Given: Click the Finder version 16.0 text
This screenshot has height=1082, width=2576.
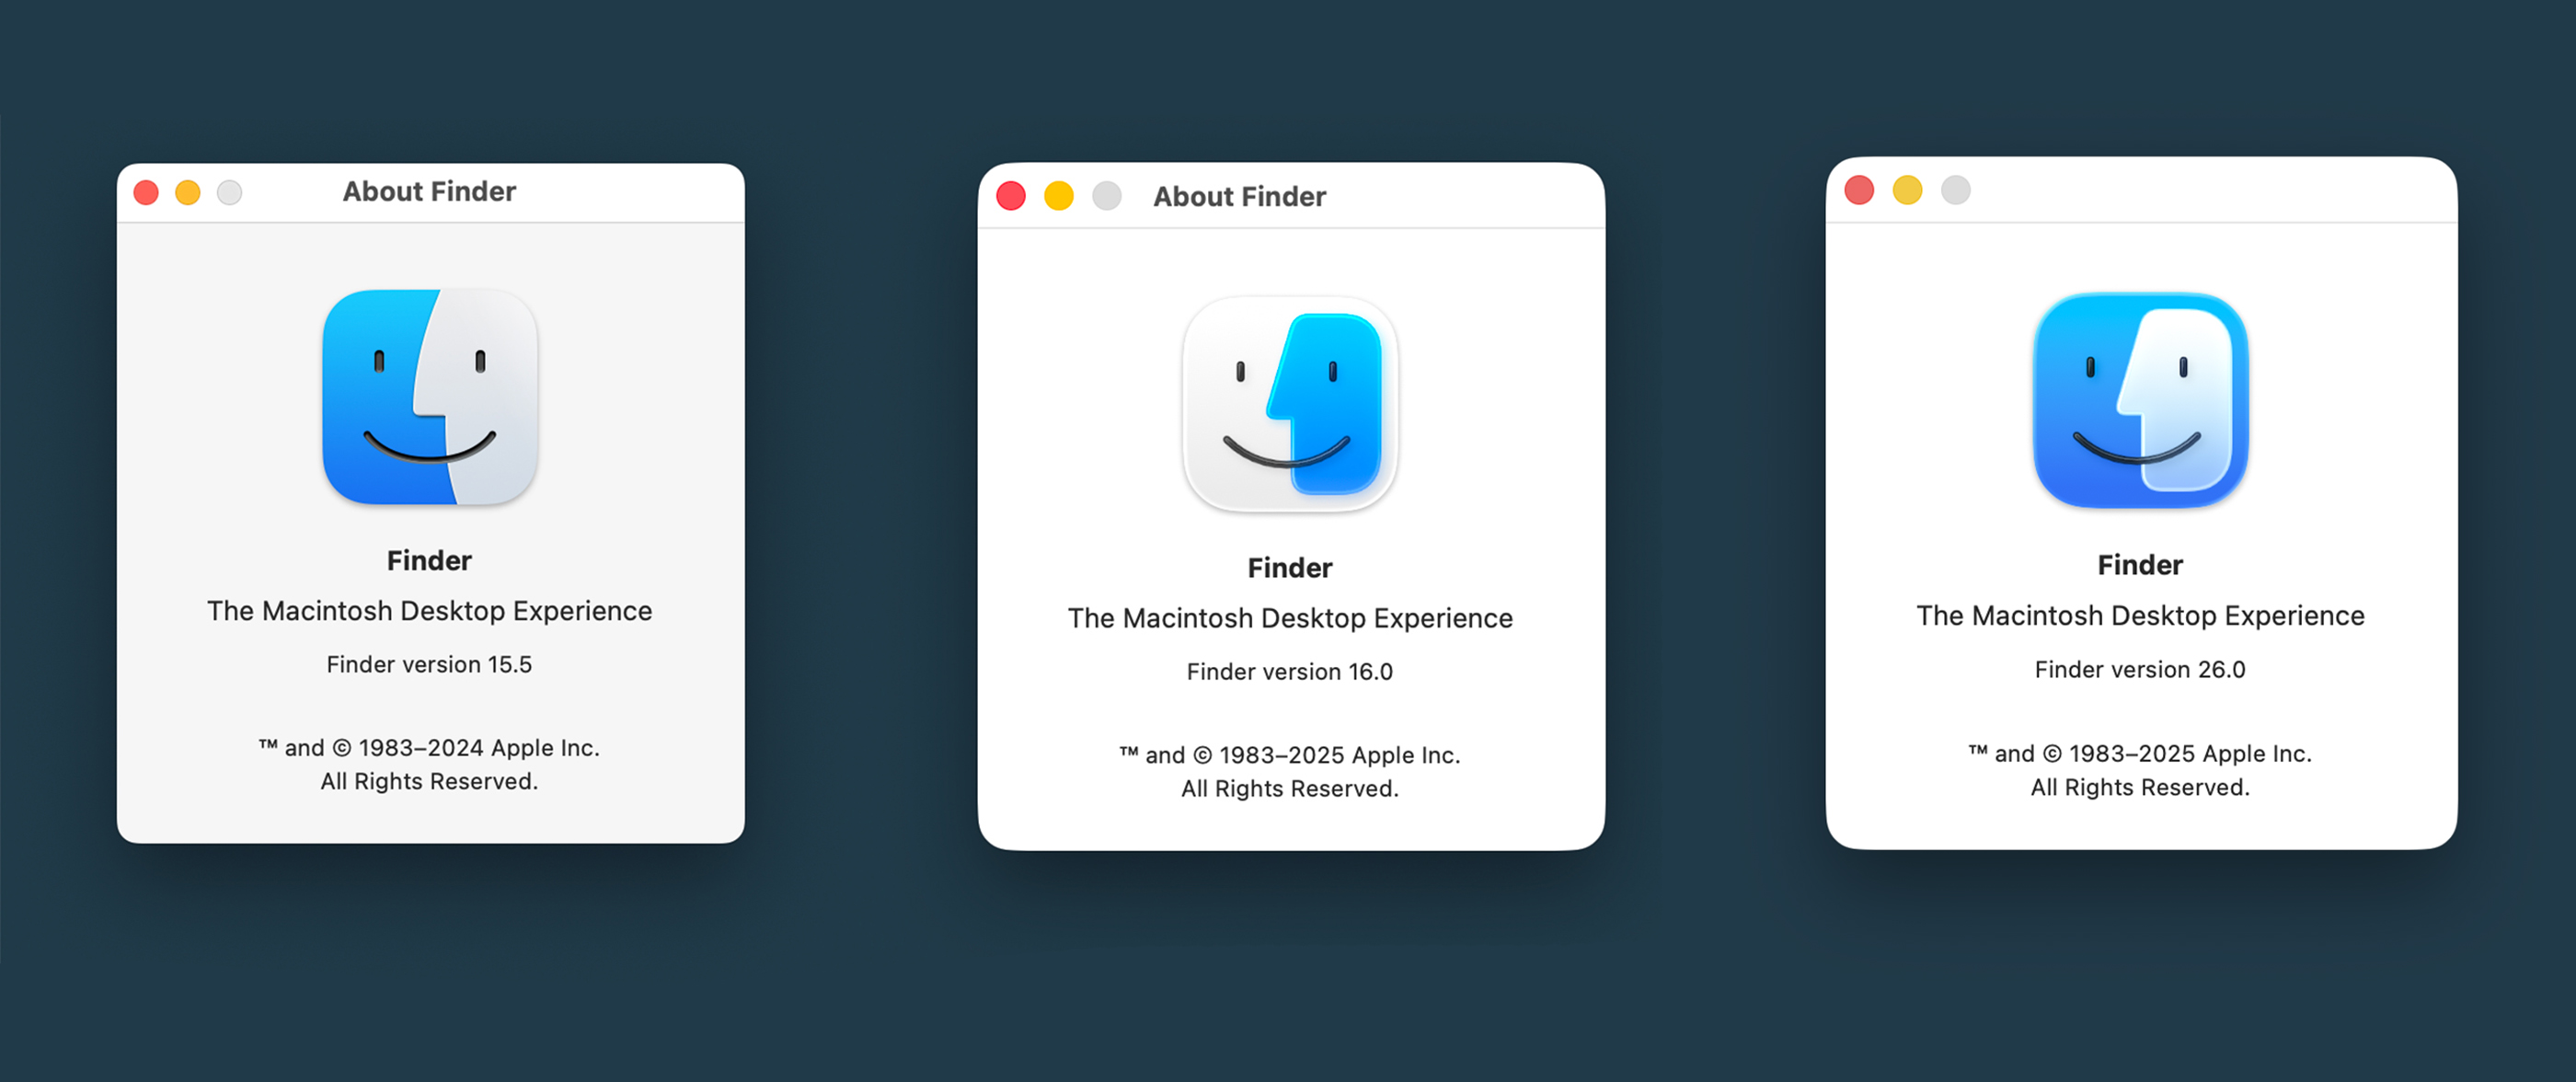Looking at the screenshot, I should click(1290, 671).
